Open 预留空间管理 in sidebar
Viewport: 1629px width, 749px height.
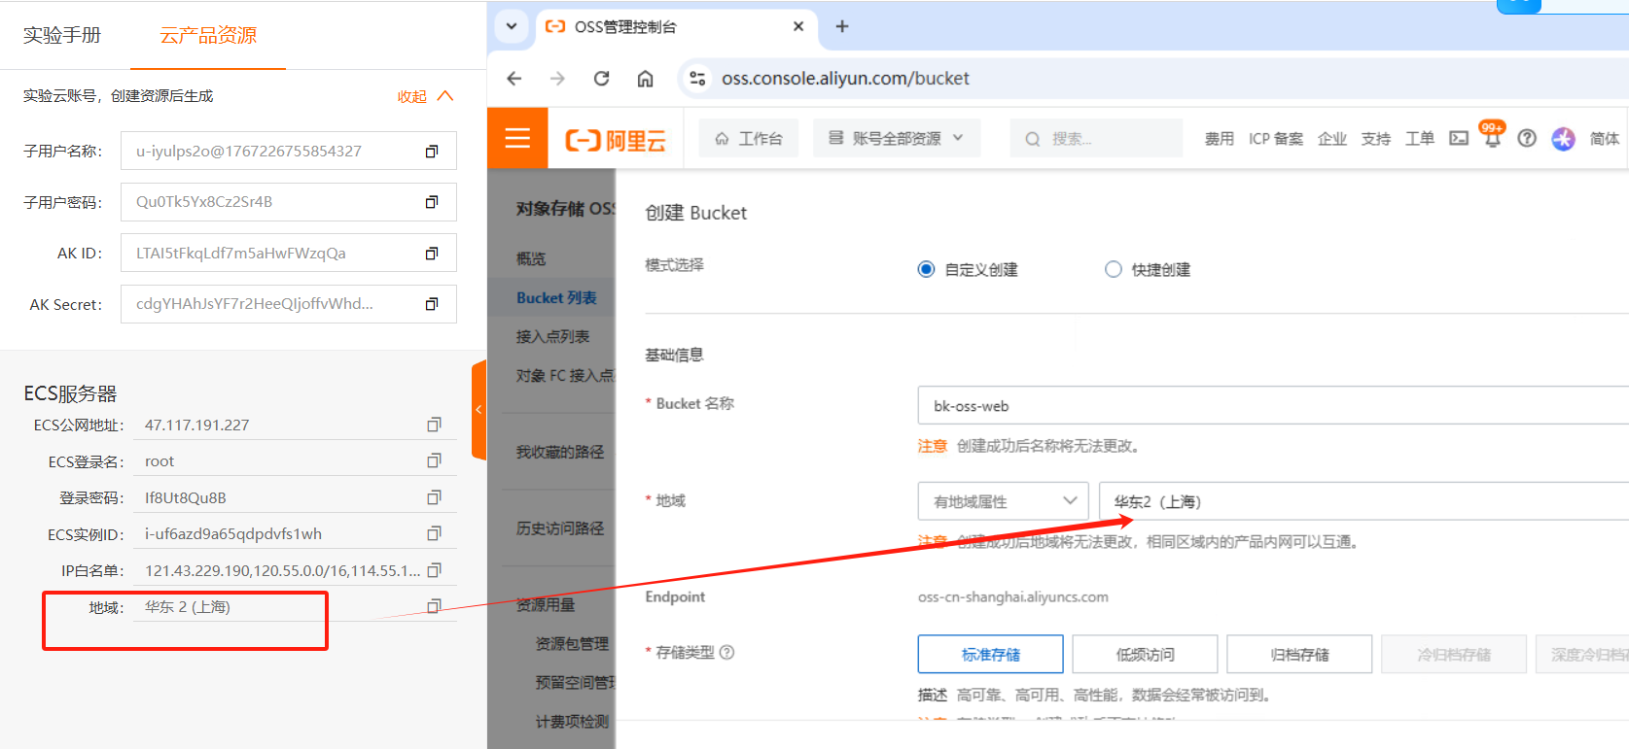coord(575,682)
